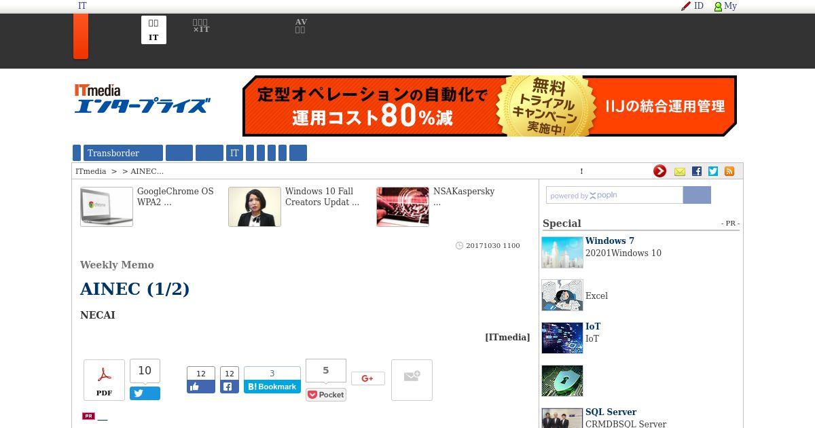Open the IoT special thumbnail

(x=562, y=338)
